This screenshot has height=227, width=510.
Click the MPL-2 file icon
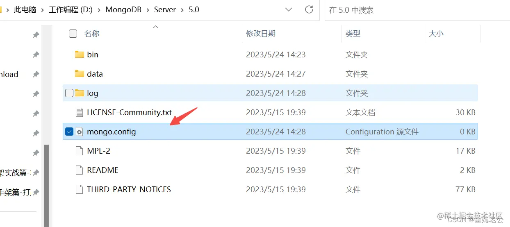80,151
